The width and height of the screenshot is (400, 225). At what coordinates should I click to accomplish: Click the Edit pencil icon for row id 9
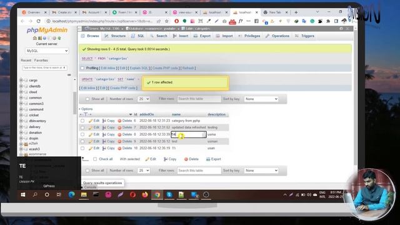tap(90, 141)
